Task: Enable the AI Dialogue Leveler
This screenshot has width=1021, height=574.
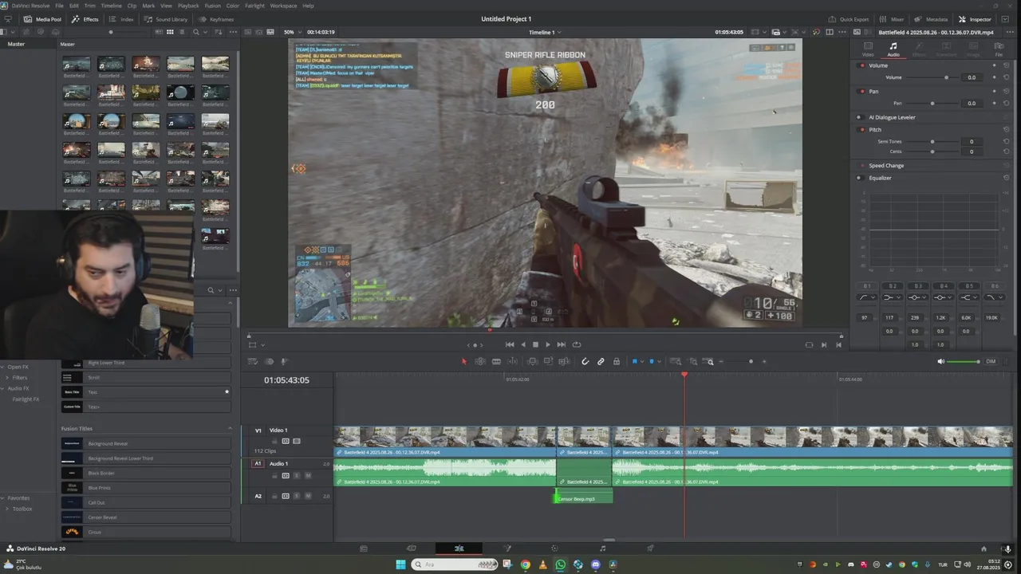Action: [862, 117]
